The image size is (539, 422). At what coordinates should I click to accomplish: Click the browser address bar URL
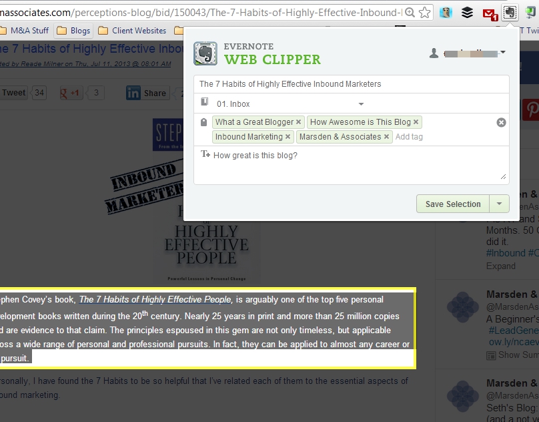pos(201,13)
